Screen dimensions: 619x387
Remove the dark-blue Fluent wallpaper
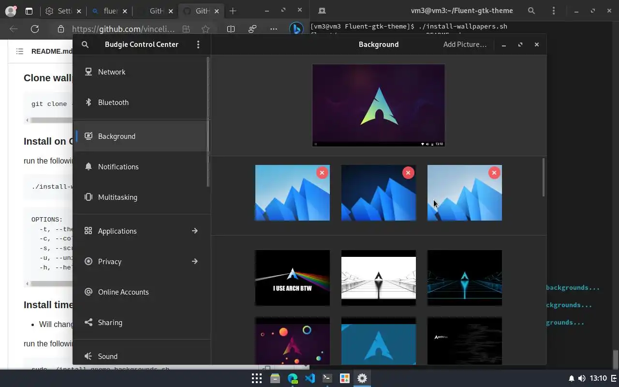coord(408,173)
